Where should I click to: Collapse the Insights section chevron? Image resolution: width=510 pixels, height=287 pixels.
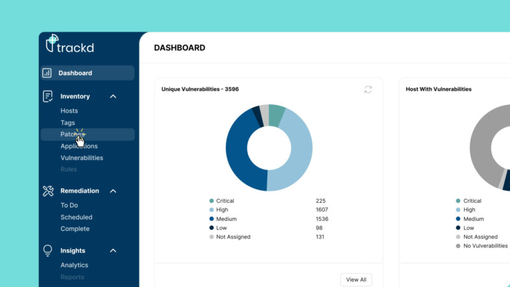pyautogui.click(x=113, y=251)
